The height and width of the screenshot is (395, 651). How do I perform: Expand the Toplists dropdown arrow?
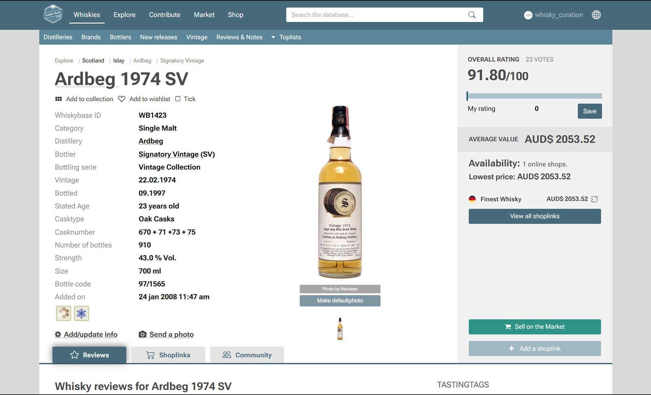point(273,37)
